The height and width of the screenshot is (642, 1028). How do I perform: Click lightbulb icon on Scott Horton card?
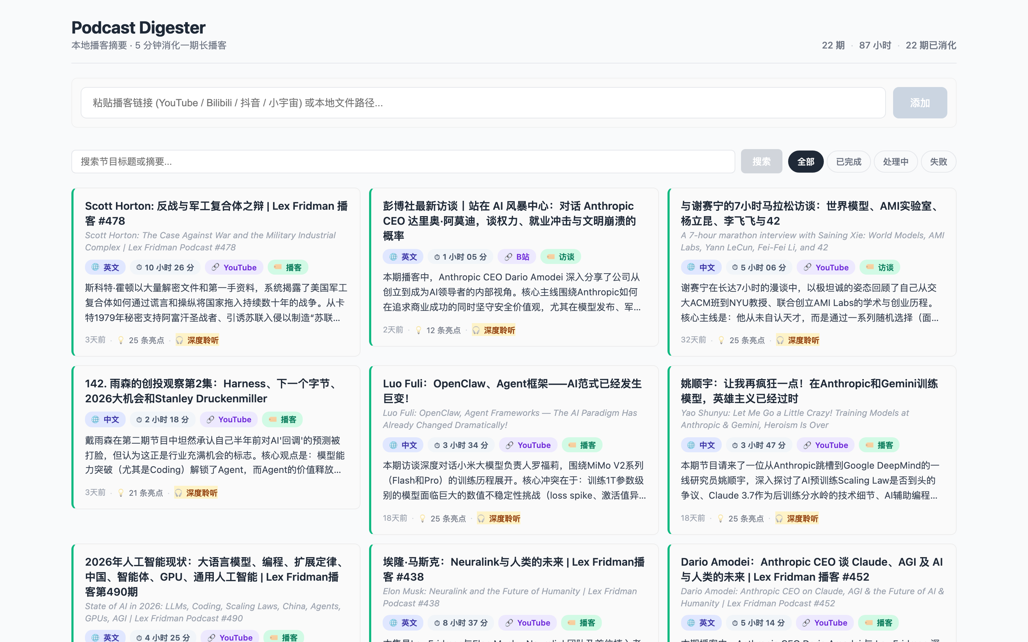click(x=121, y=340)
